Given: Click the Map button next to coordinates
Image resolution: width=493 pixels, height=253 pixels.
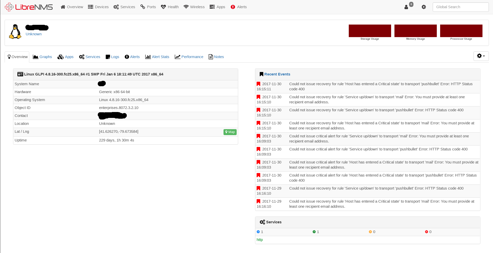Looking at the screenshot, I should (x=230, y=132).
